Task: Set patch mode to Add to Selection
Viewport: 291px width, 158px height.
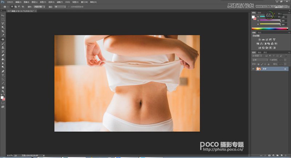Action: point(16,7)
